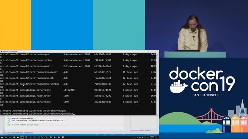The width and height of the screenshot is (248, 139).
Task: Click the image ID 29a2c2cb7e4d
Action: pos(103,102)
